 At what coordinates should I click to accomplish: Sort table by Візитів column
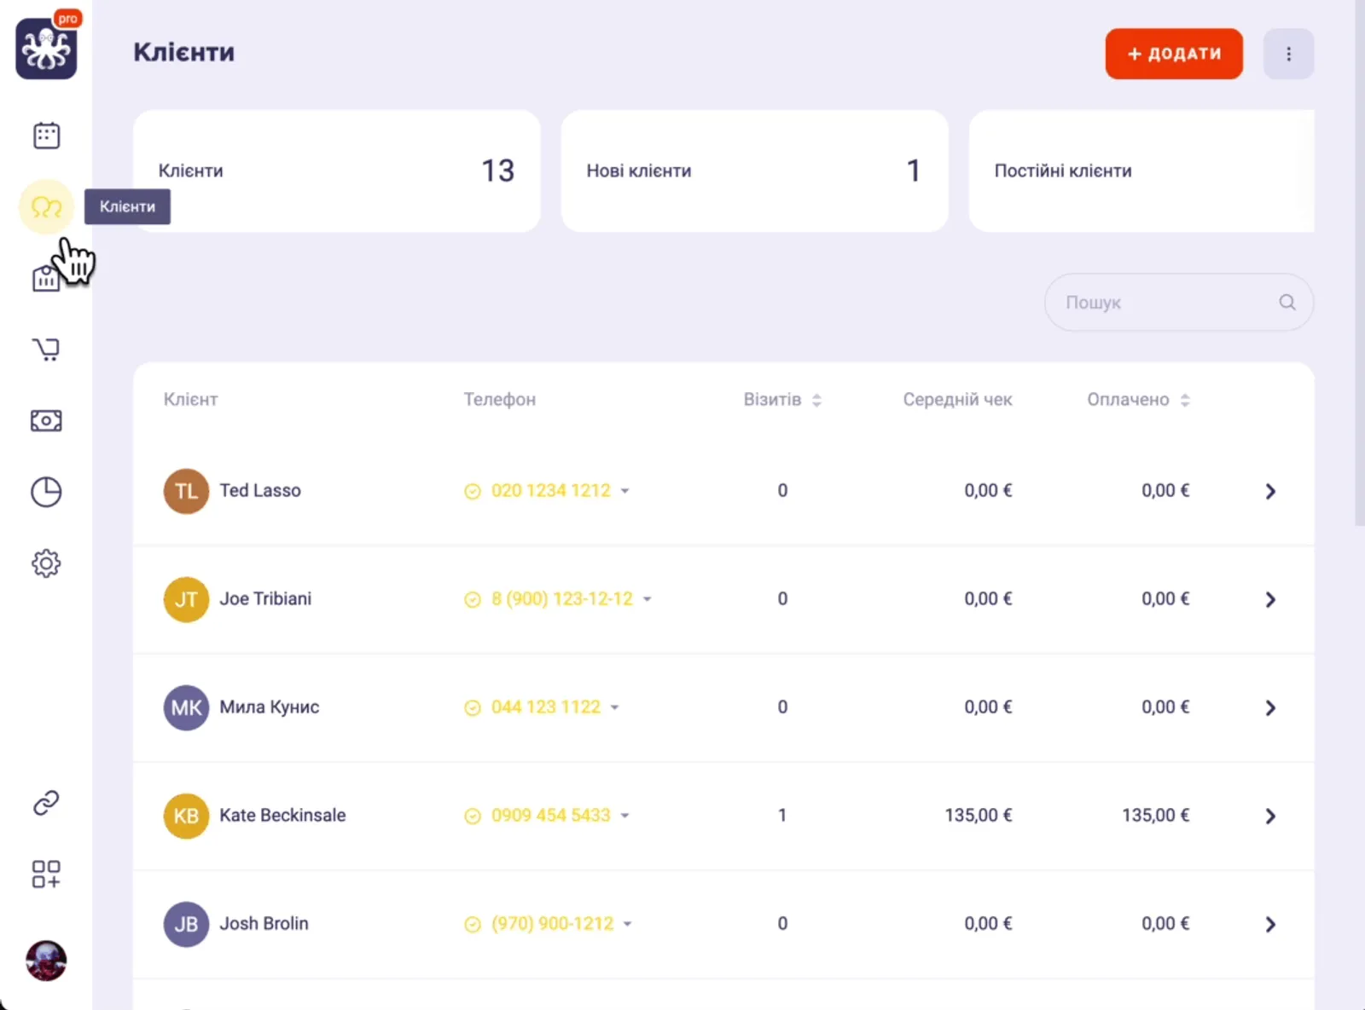click(816, 400)
